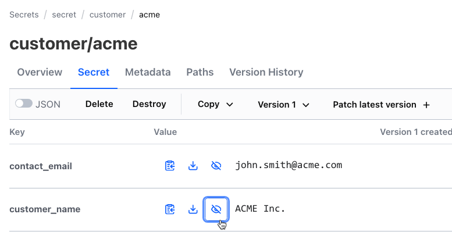Select the Secret tab
The width and height of the screenshot is (452, 246).
pyautogui.click(x=94, y=73)
